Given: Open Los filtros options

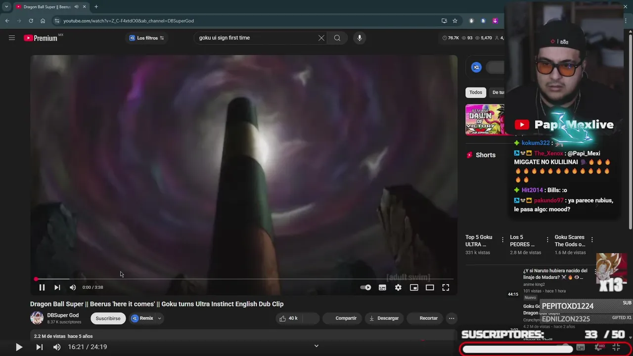Looking at the screenshot, I should click(x=147, y=38).
